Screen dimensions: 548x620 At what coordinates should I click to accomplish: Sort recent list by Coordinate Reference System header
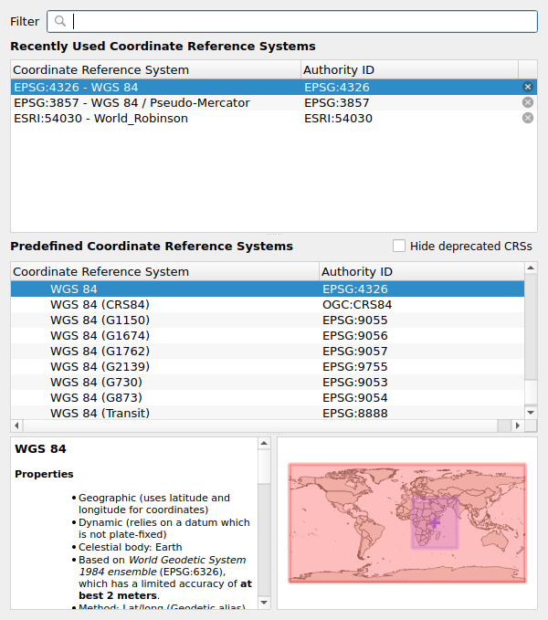[x=155, y=69]
